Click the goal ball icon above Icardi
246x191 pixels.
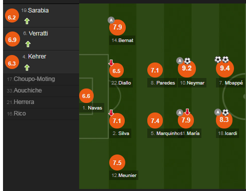pyautogui.click(x=225, y=112)
